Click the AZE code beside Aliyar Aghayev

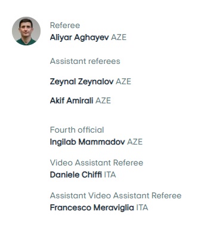(119, 37)
